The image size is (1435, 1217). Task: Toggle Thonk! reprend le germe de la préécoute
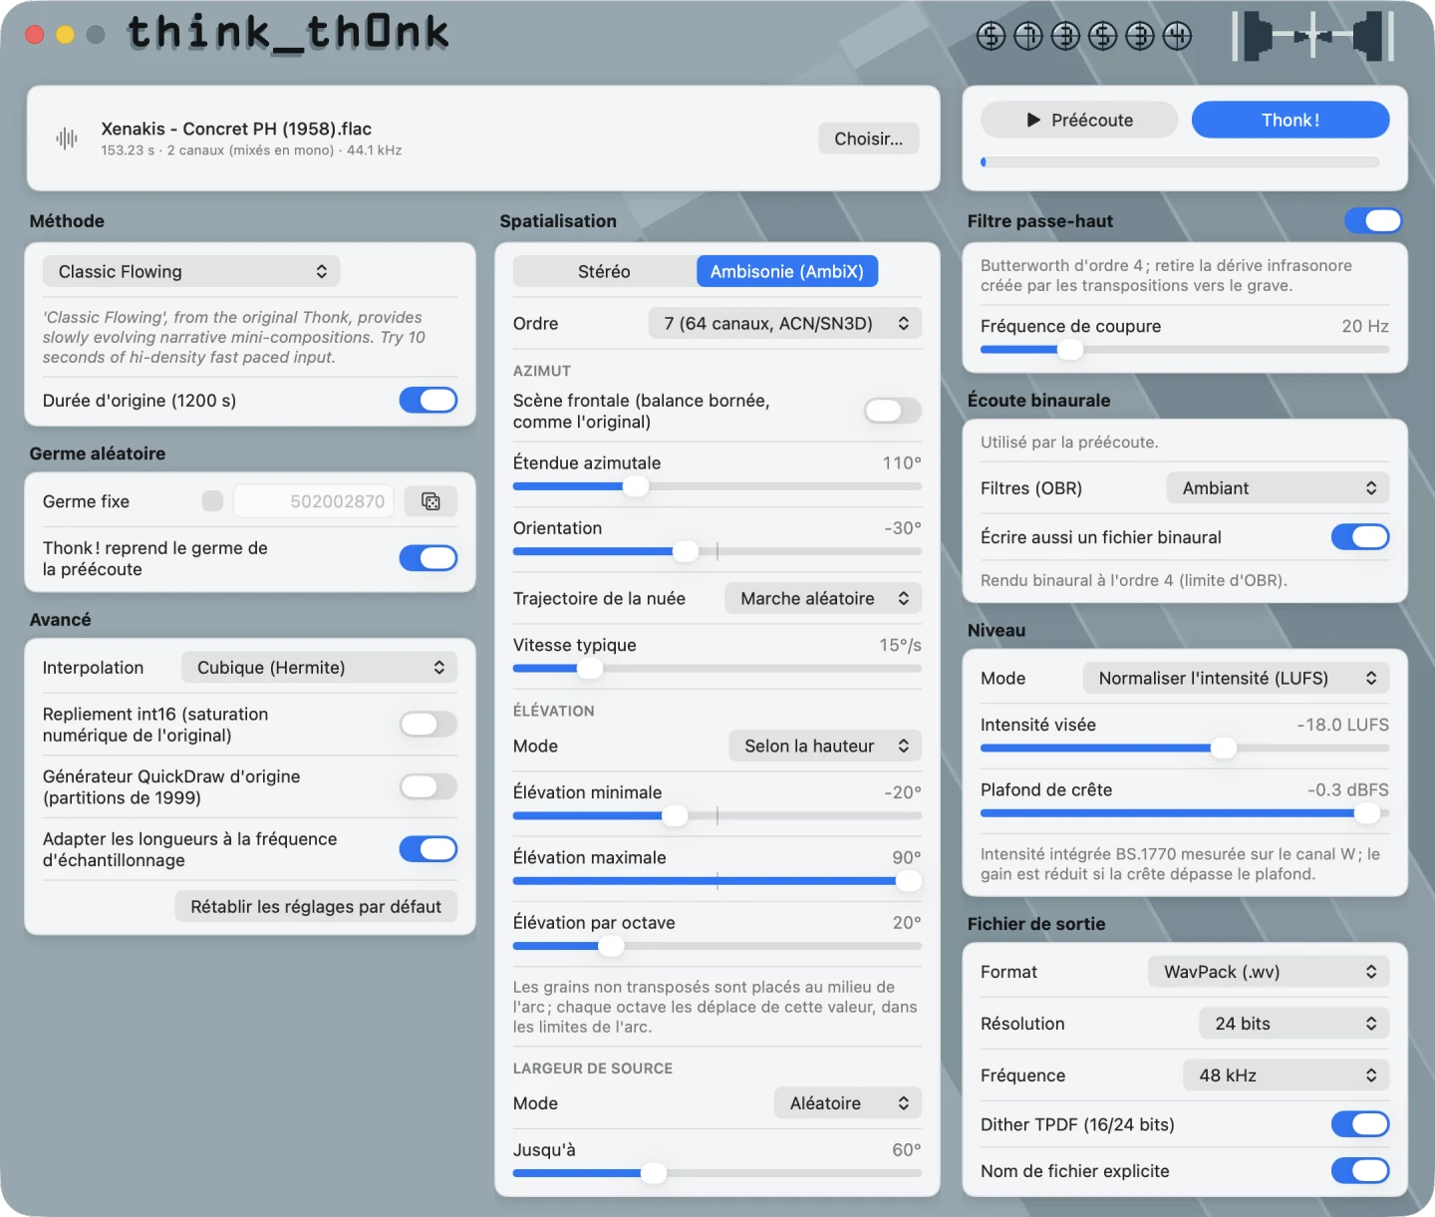(x=429, y=558)
